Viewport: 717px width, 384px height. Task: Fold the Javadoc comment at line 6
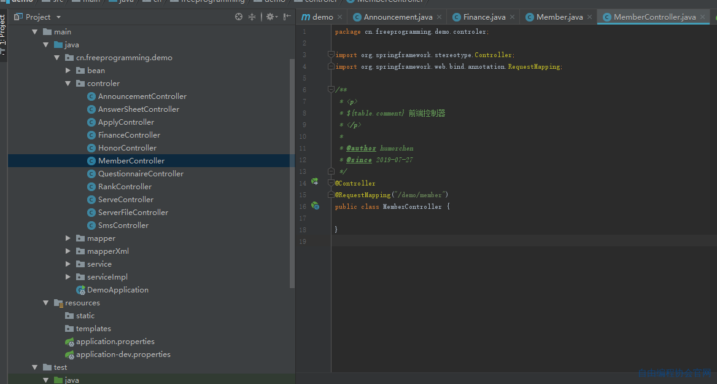pyautogui.click(x=331, y=89)
